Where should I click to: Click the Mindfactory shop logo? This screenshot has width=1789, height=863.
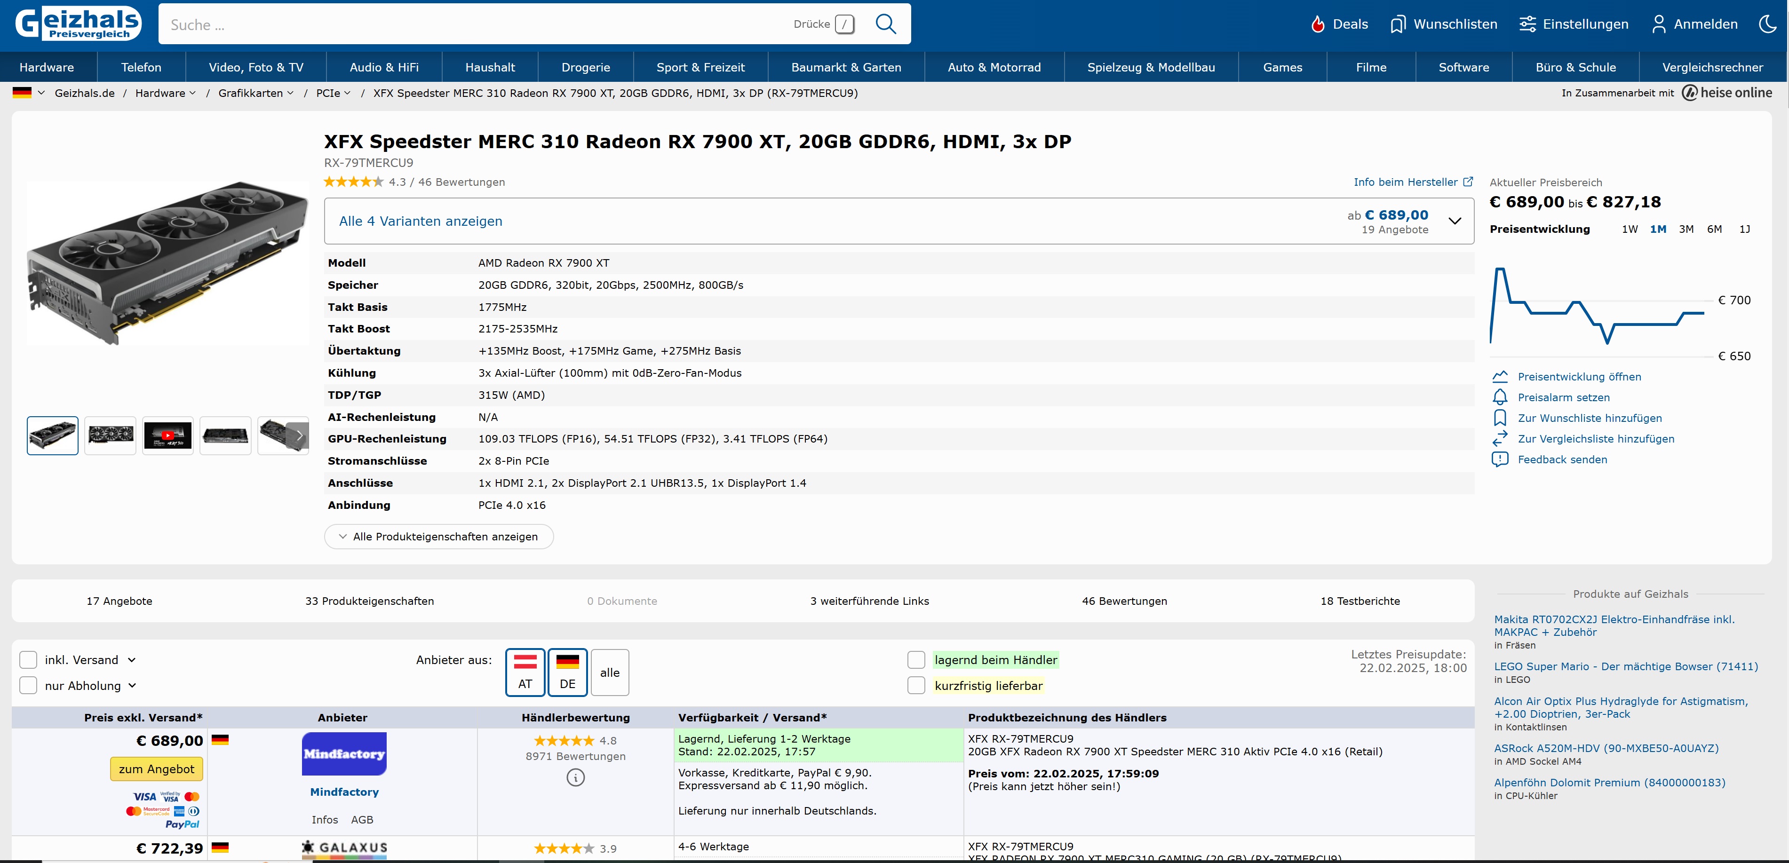pos(344,754)
